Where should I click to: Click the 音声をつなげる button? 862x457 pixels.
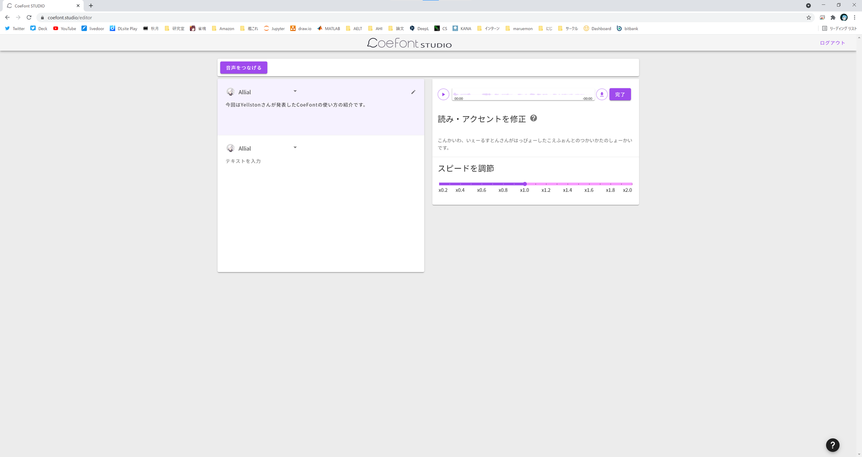(243, 68)
